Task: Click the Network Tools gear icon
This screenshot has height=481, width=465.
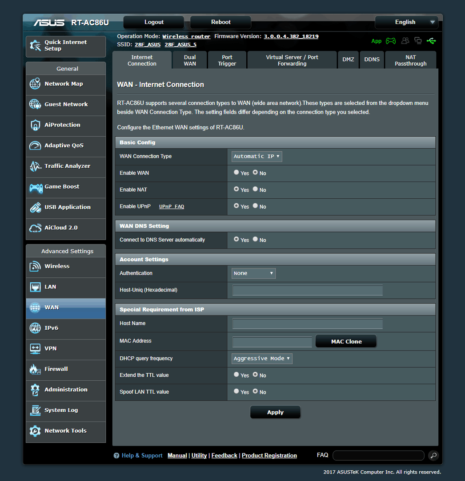Action: (35, 431)
